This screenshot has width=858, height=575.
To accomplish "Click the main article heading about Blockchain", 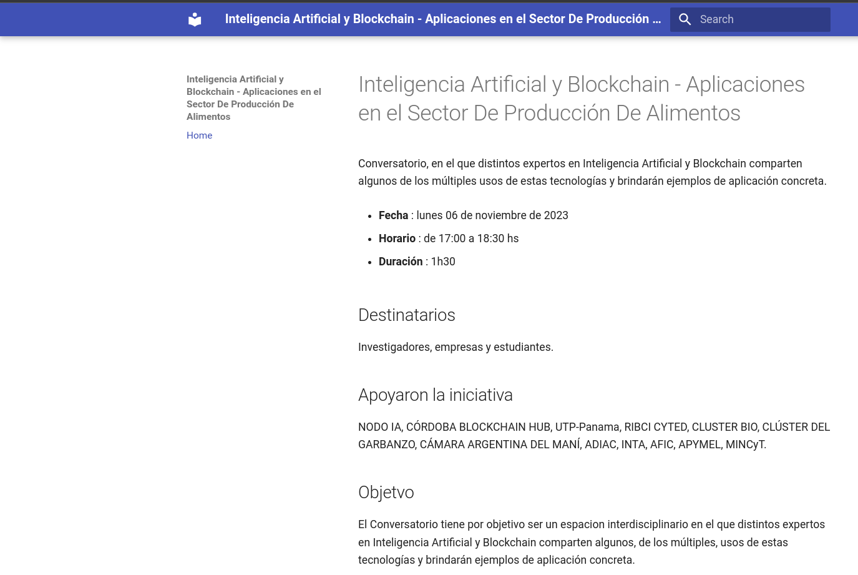I will (581, 99).
